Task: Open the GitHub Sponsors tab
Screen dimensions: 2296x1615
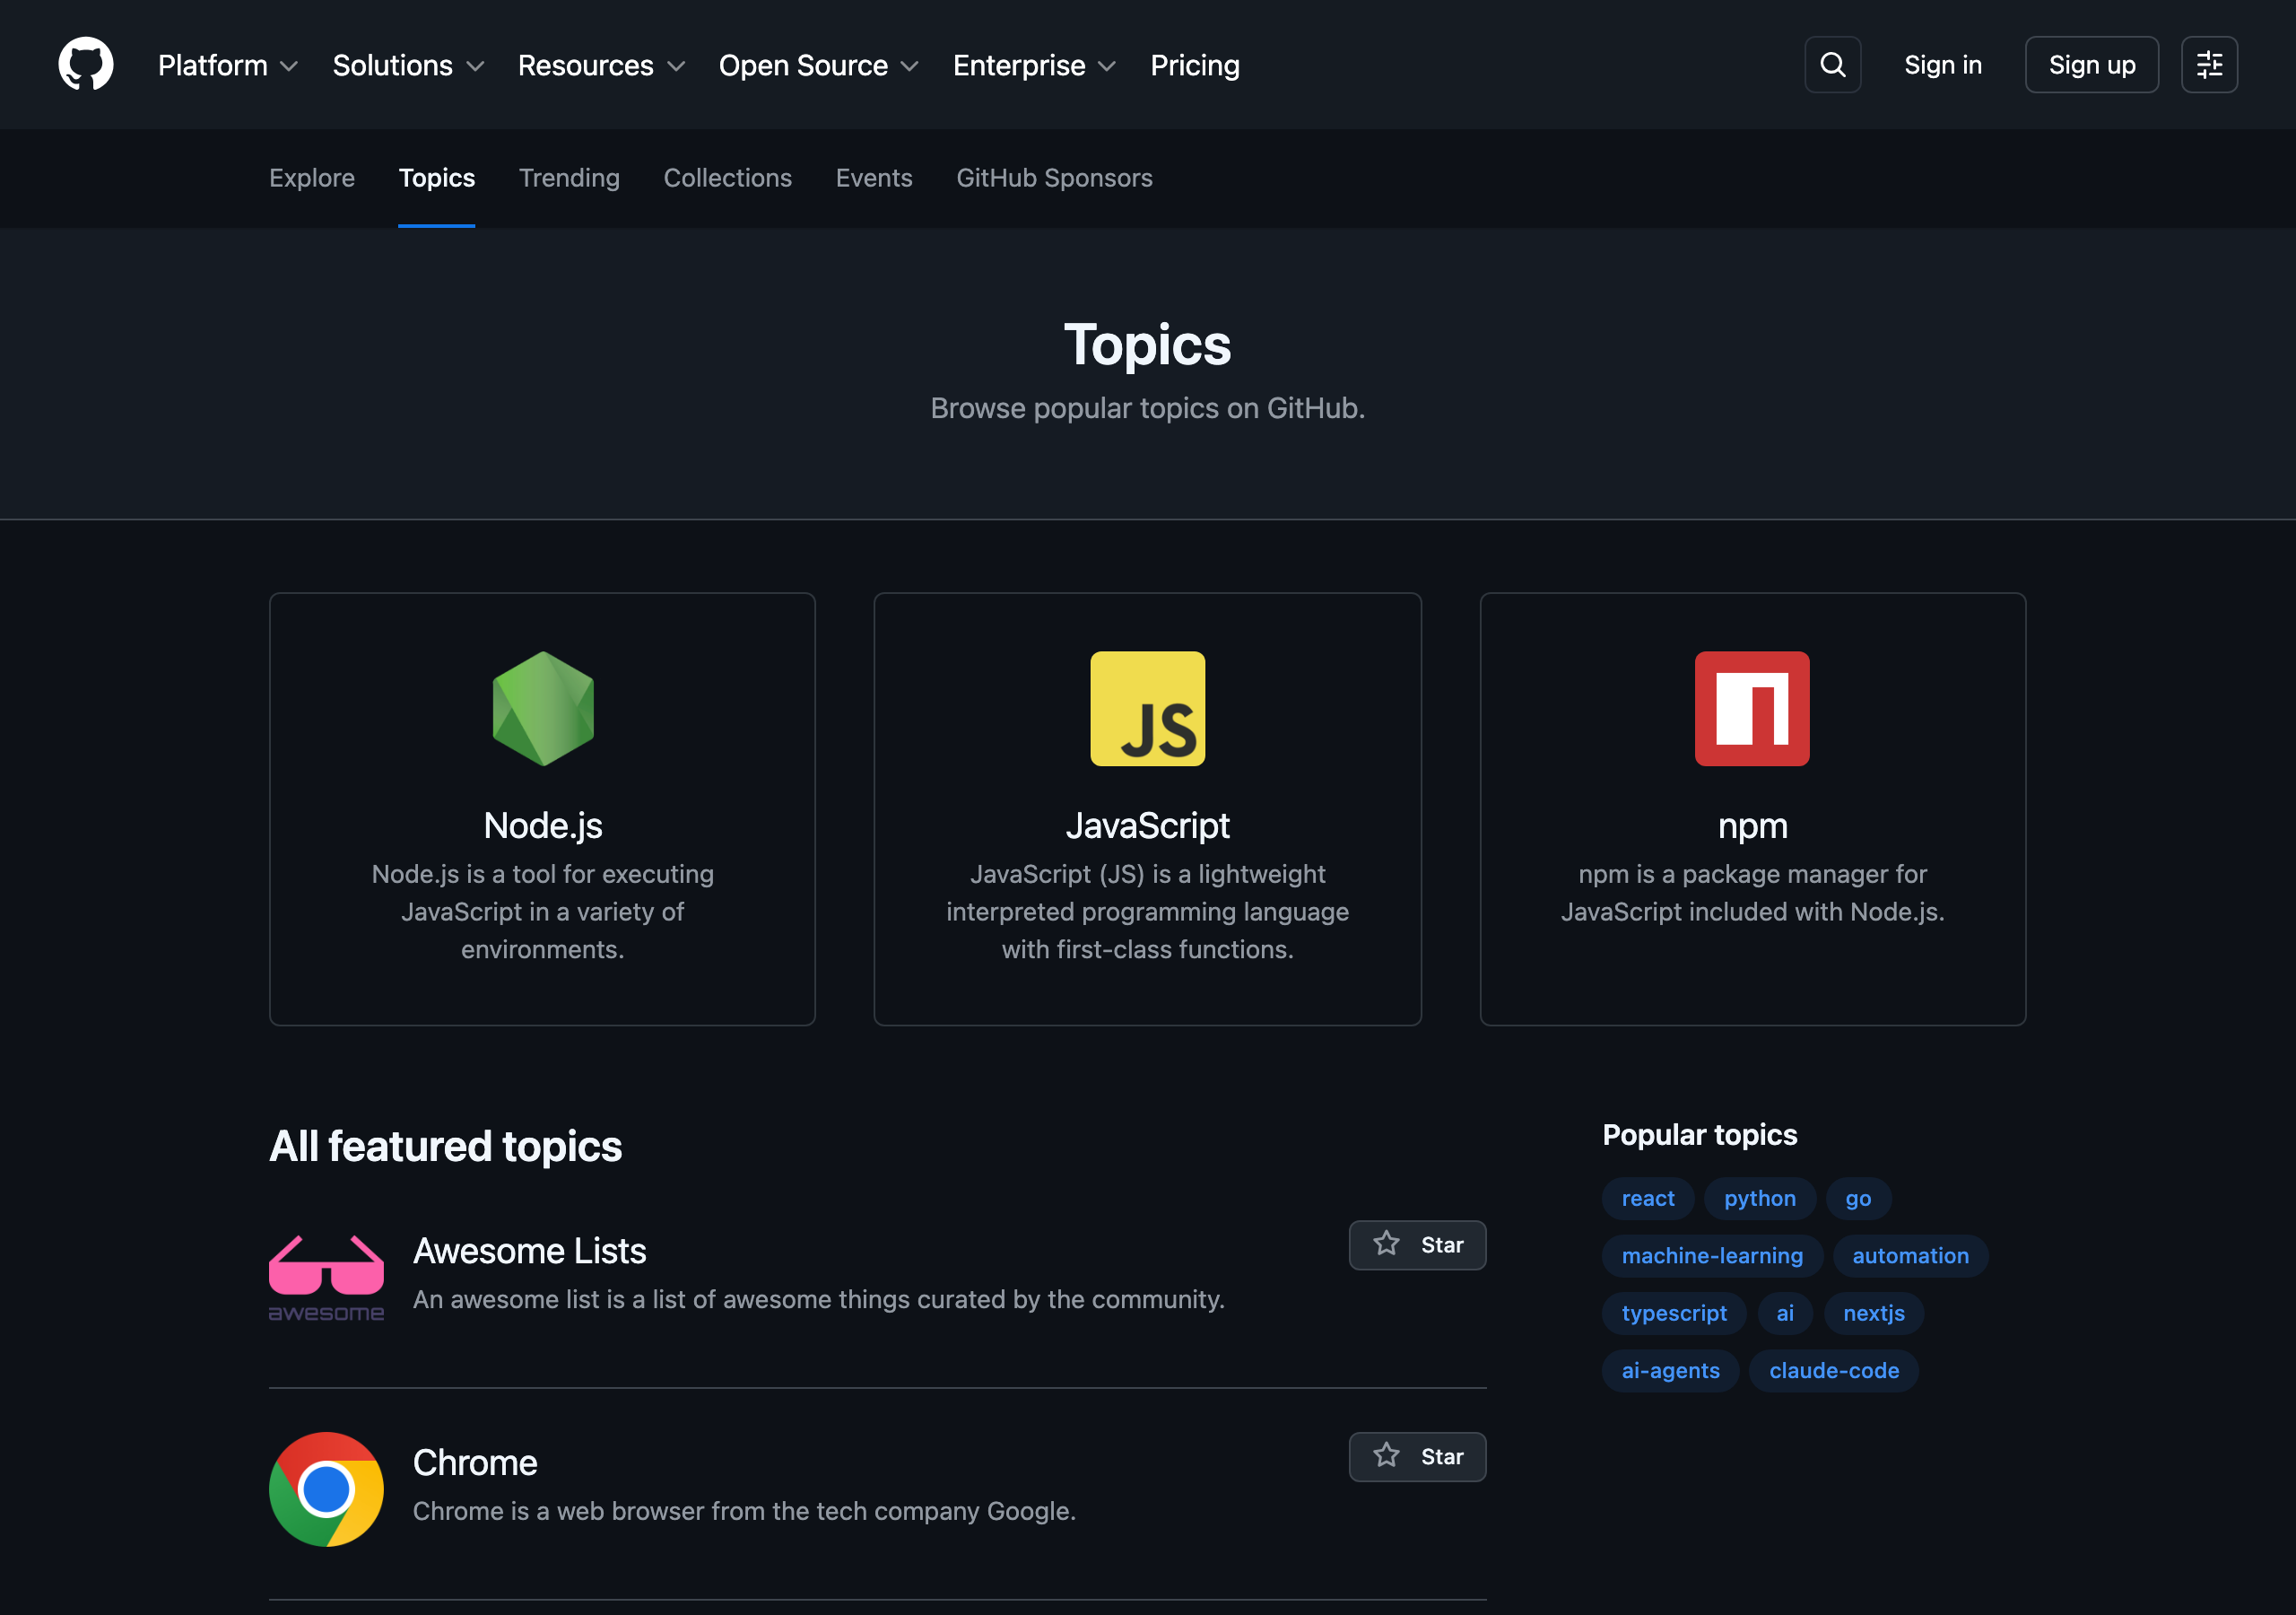Action: click(1054, 179)
